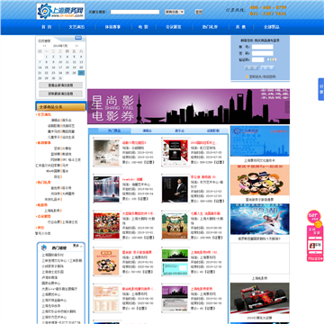Click the Shanghai ticket site logo
The height and width of the screenshot is (324, 324).
pos(60,12)
